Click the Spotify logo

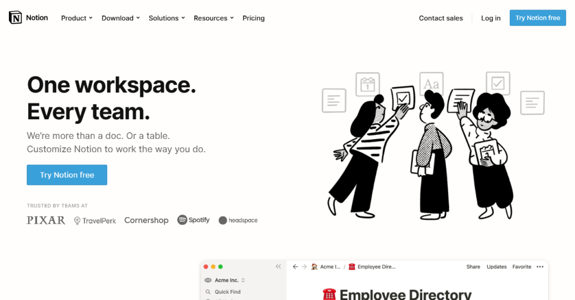(x=193, y=220)
